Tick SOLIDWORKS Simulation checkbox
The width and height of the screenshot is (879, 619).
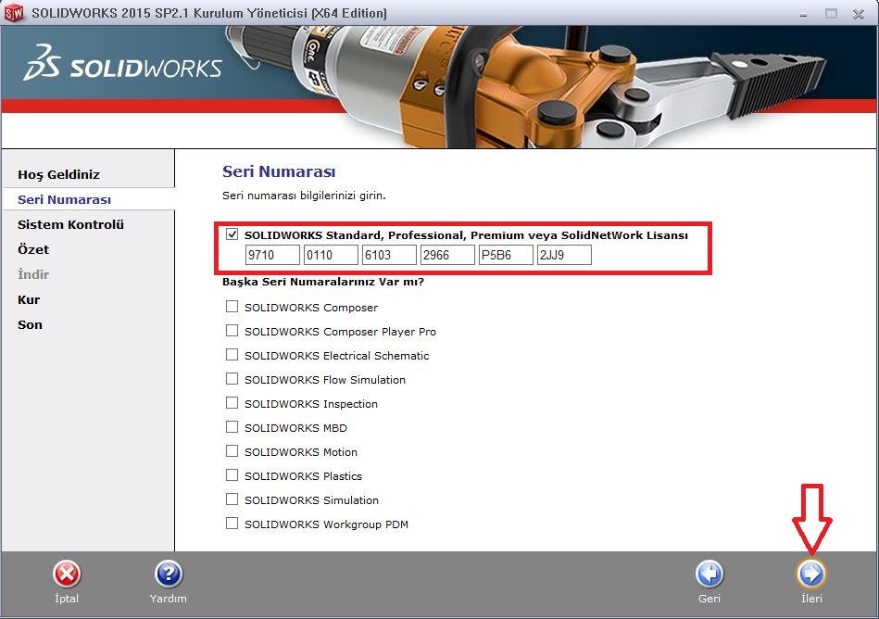click(232, 499)
